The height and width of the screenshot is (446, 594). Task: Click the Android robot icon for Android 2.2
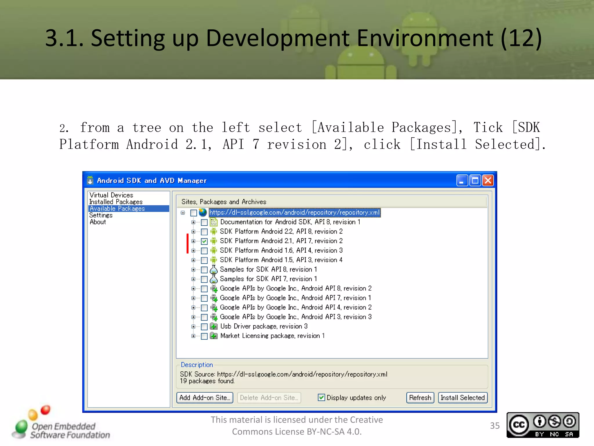click(214, 232)
